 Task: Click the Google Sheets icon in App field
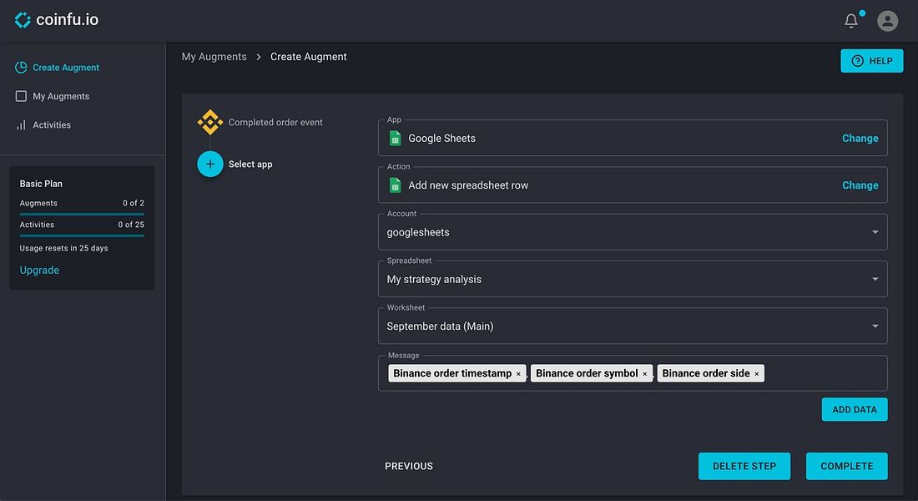point(396,139)
